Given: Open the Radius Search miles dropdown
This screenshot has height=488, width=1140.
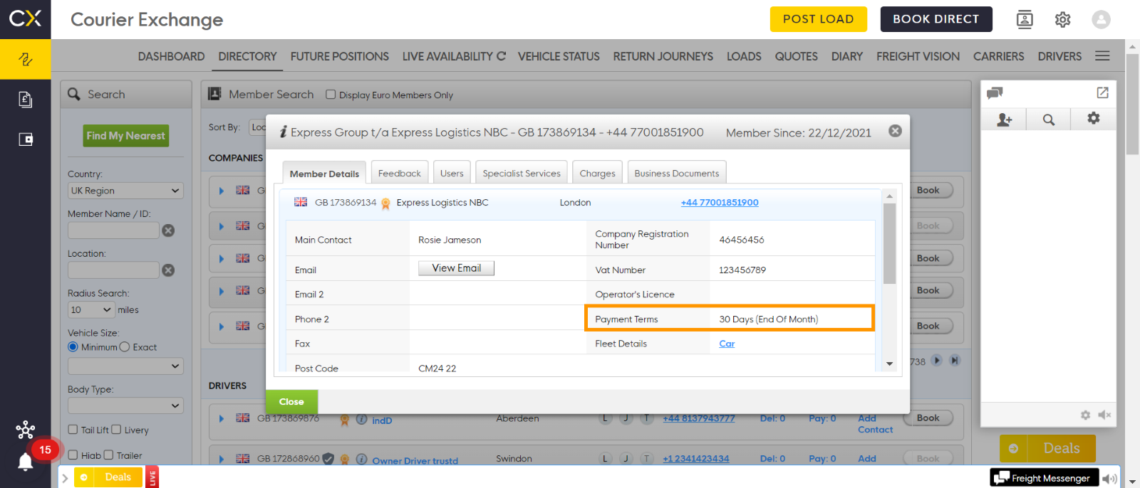Looking at the screenshot, I should (x=91, y=310).
